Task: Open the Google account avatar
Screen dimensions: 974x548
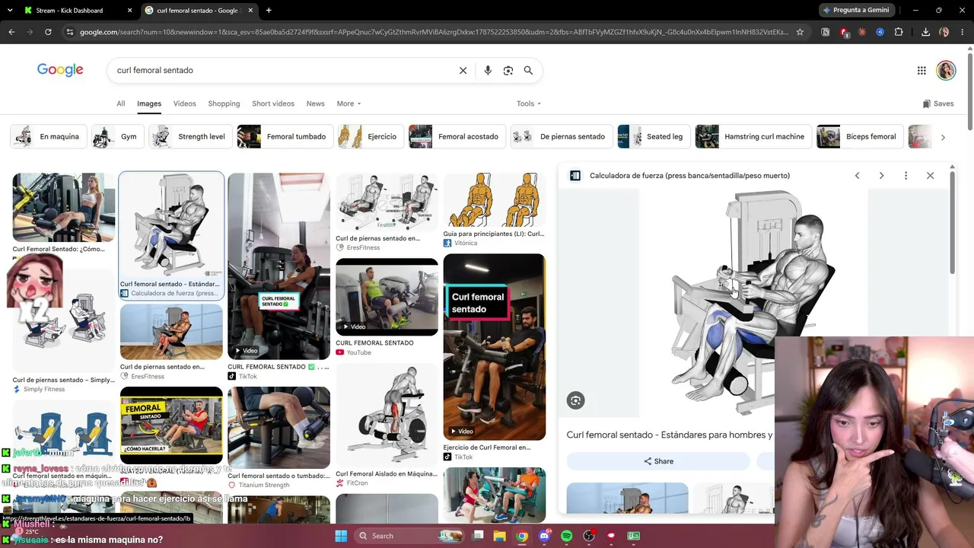Action: (946, 71)
